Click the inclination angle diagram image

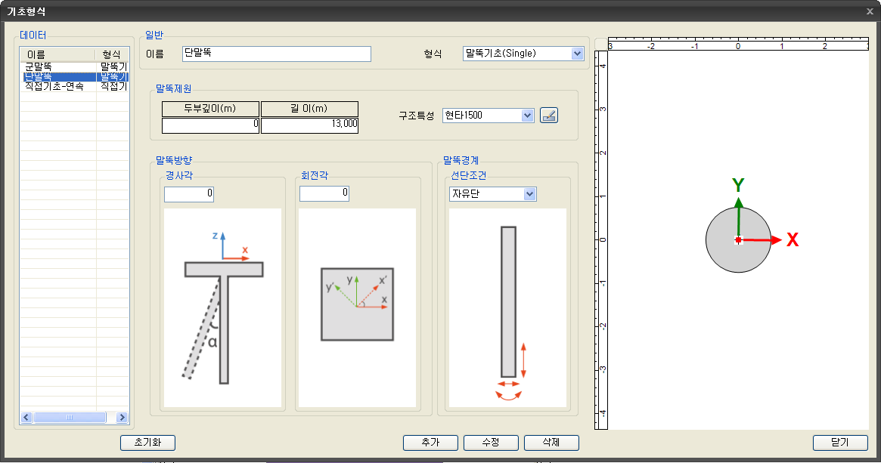tap(222, 308)
